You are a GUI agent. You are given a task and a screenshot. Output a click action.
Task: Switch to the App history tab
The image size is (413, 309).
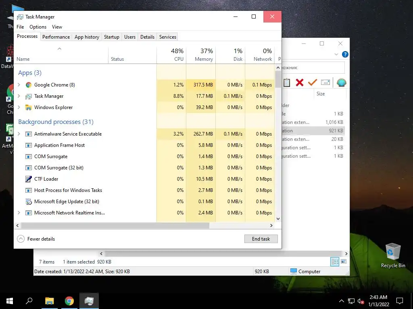(87, 37)
